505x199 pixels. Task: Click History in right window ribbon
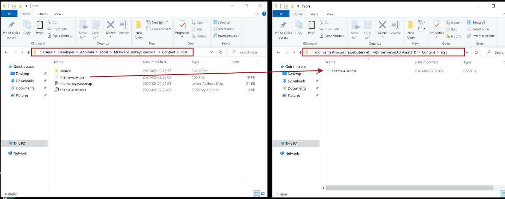[454, 36]
